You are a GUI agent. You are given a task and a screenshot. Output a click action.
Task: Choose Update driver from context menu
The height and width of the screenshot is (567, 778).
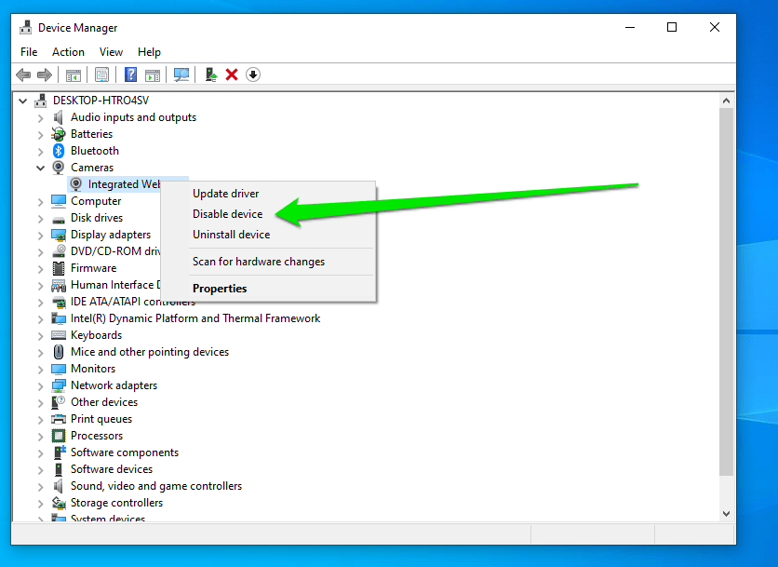point(225,194)
